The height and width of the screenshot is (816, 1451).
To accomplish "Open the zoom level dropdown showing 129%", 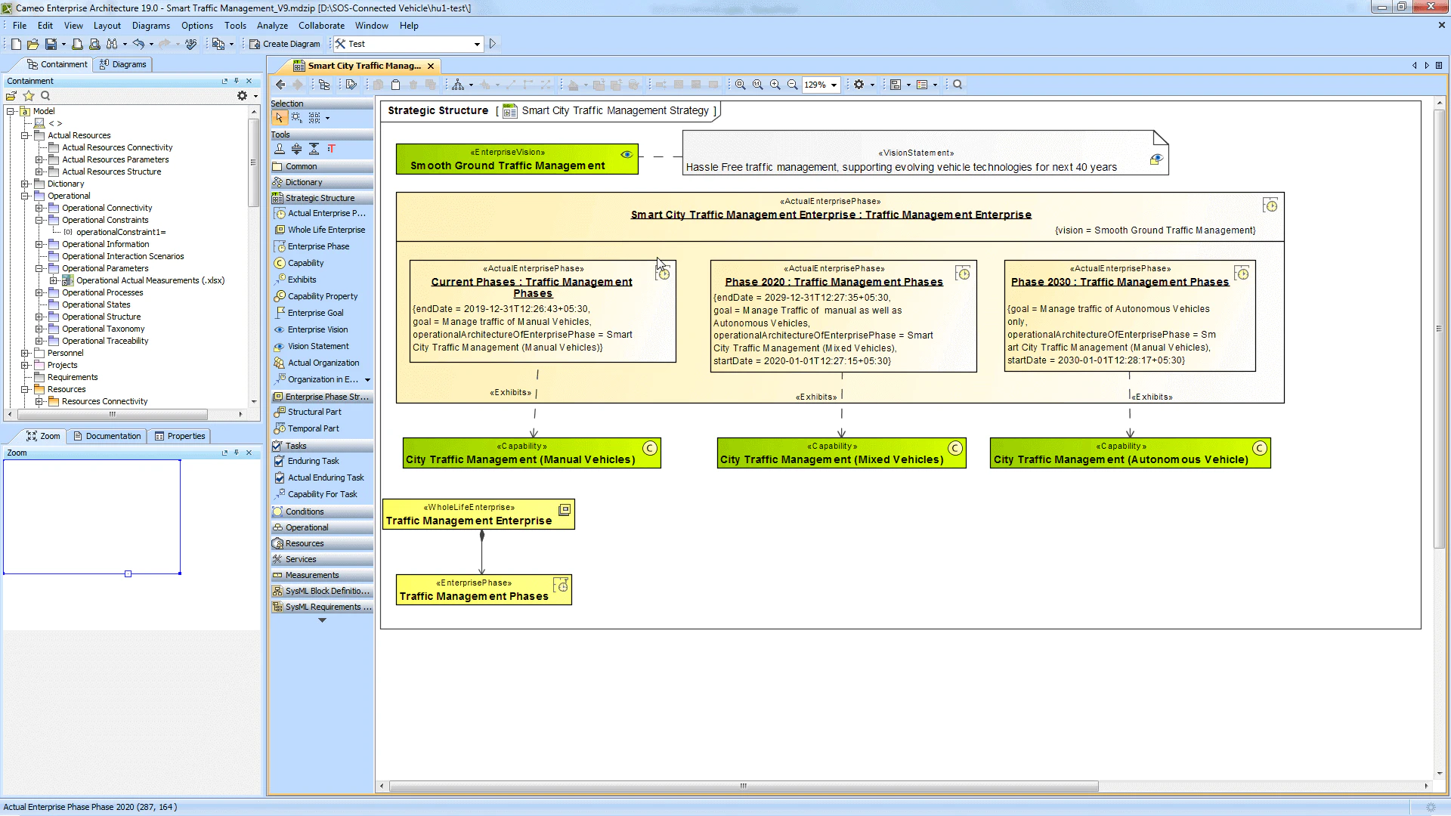I will point(835,85).
